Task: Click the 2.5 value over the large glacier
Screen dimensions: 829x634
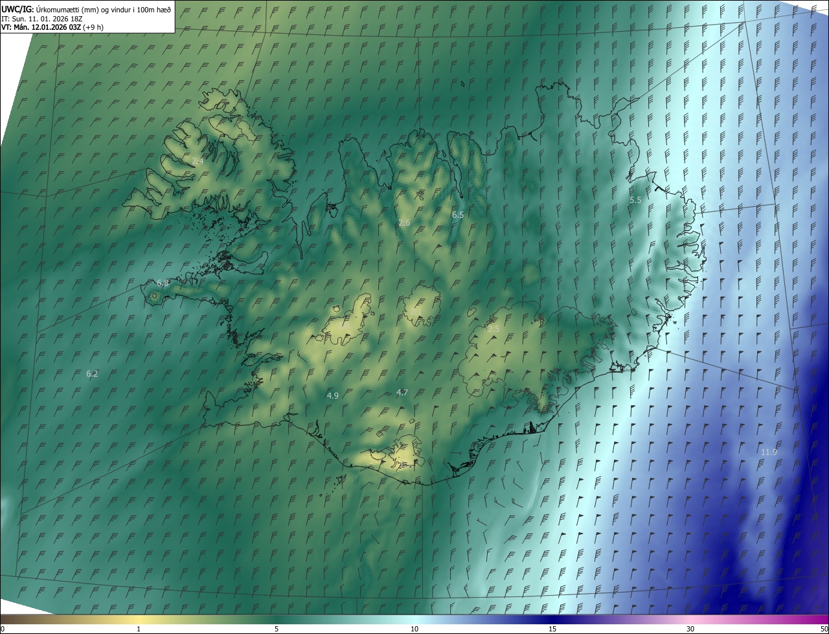Action: click(x=494, y=329)
